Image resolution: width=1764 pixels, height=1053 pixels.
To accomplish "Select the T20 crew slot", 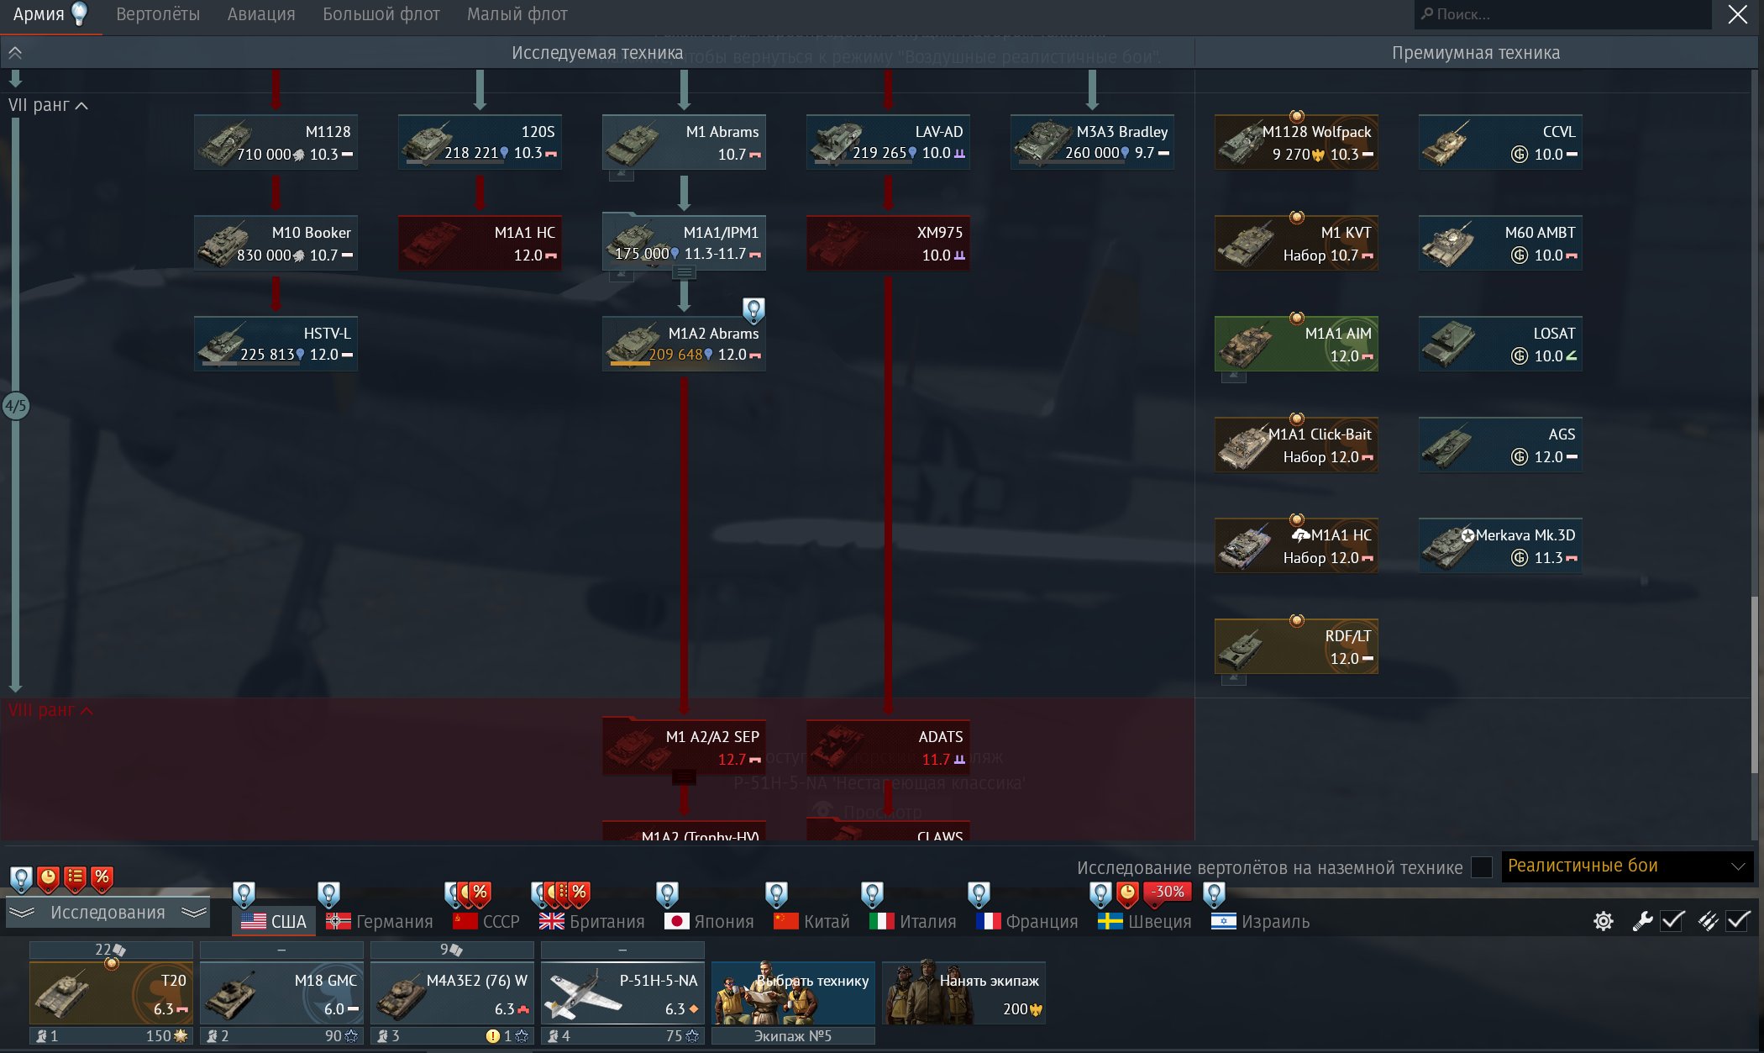I will (111, 993).
